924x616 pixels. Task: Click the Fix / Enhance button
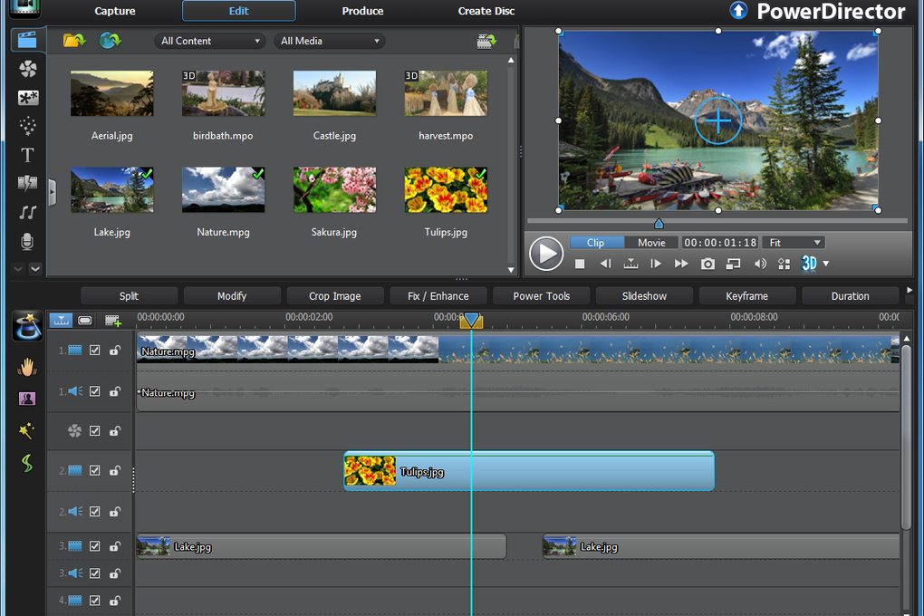[438, 296]
